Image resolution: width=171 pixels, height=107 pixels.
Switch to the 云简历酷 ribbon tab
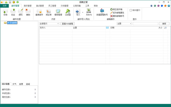tap(77, 6)
